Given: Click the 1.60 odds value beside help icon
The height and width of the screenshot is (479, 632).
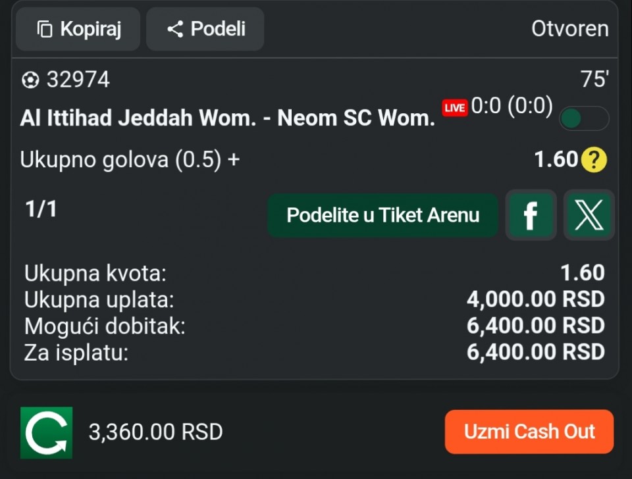Looking at the screenshot, I should [556, 160].
